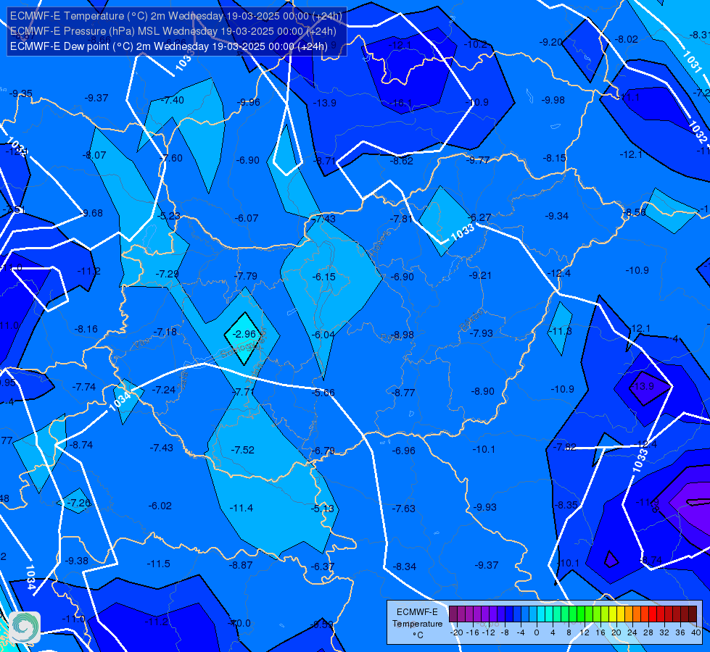Click the -2.96 temperature value
Screen dimensions: 710x652
pyautogui.click(x=244, y=334)
